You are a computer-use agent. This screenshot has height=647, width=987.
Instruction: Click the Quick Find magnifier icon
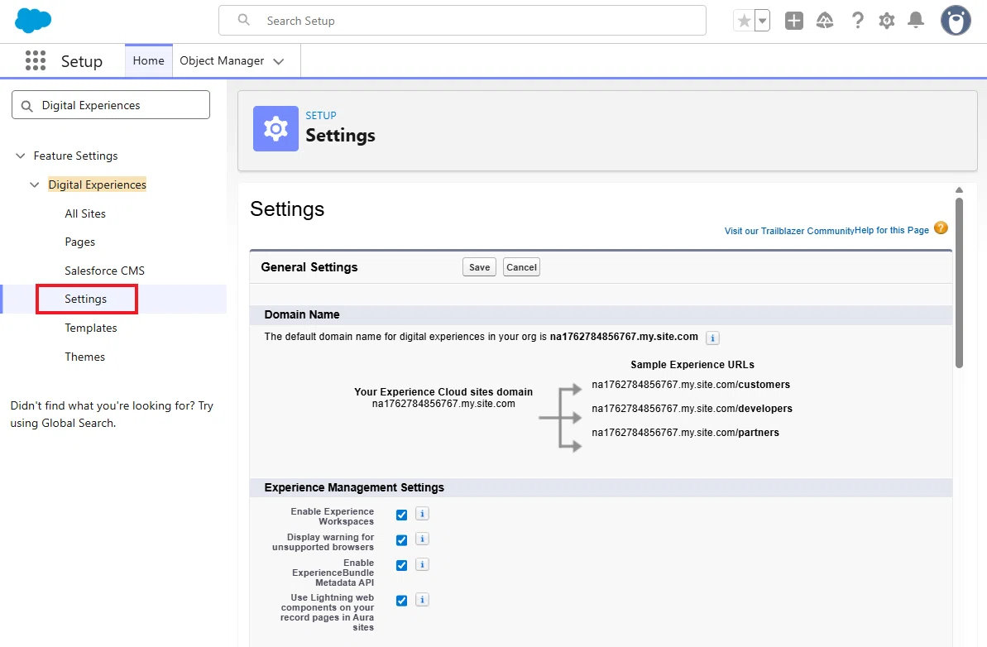point(27,106)
